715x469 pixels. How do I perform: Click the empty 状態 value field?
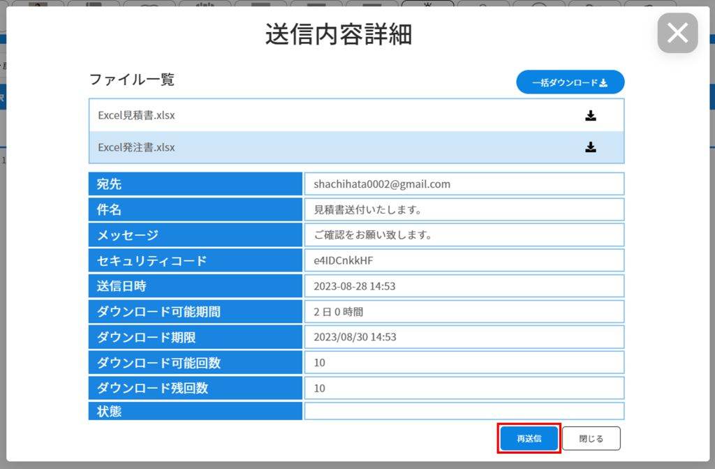coord(464,411)
